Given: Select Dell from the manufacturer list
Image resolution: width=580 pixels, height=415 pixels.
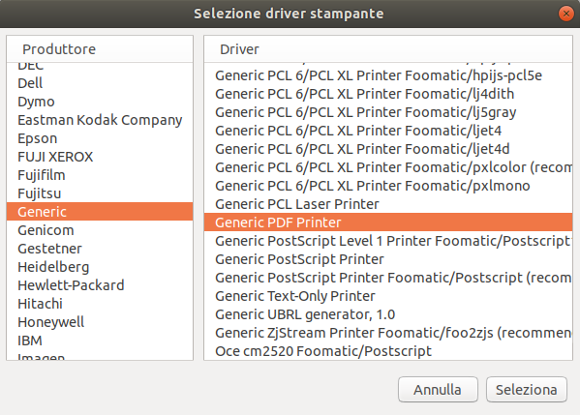Looking at the screenshot, I should pyautogui.click(x=100, y=83).
